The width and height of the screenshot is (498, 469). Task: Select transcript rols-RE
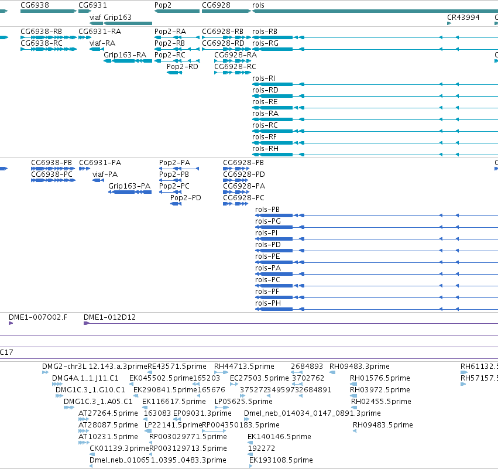click(375, 108)
